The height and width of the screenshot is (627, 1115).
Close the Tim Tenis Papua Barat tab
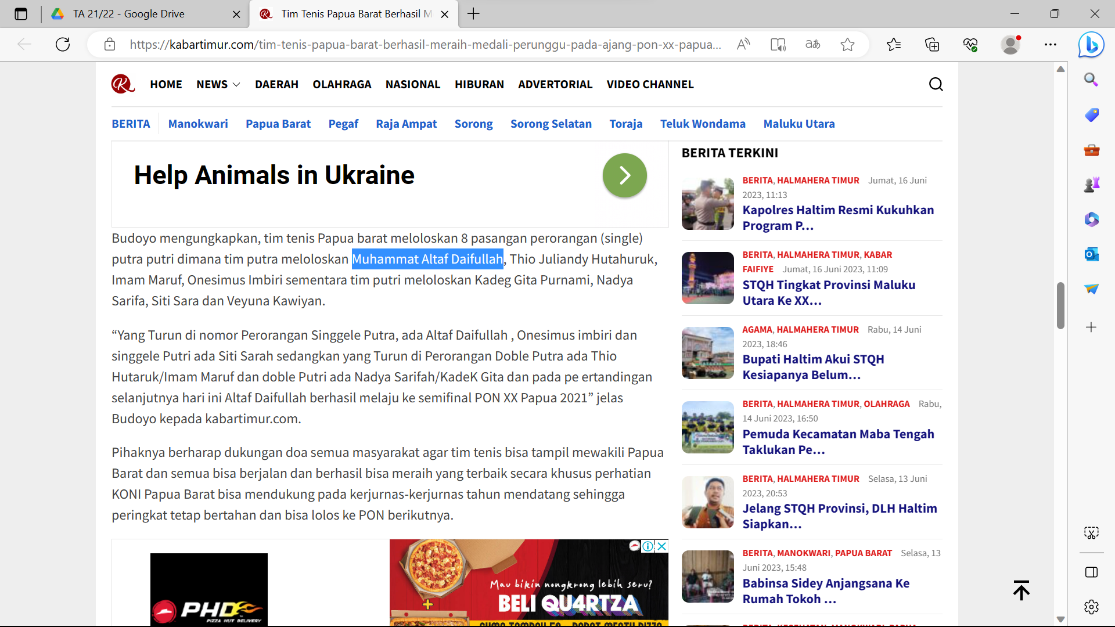tap(445, 14)
